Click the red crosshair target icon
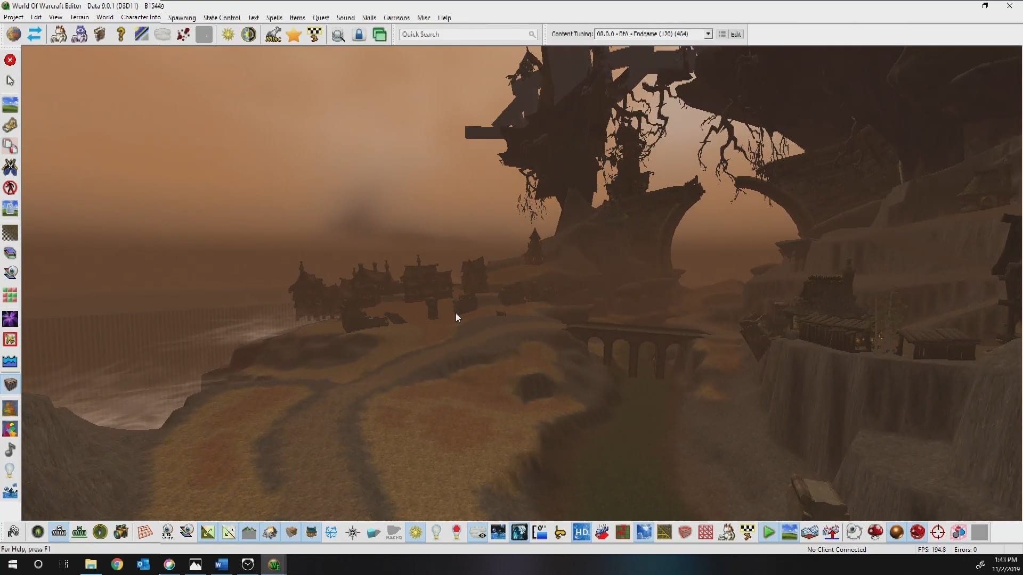The height and width of the screenshot is (575, 1023). point(938,532)
